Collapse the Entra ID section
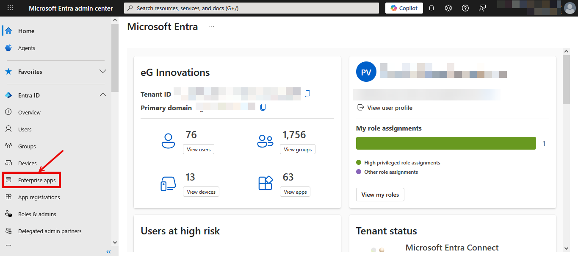The height and width of the screenshot is (256, 578). click(x=102, y=95)
